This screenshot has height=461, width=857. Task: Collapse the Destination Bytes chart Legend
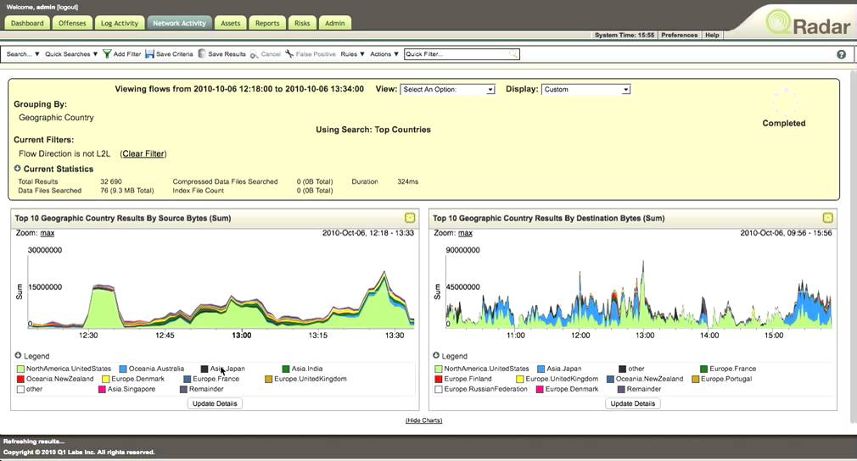pos(436,355)
